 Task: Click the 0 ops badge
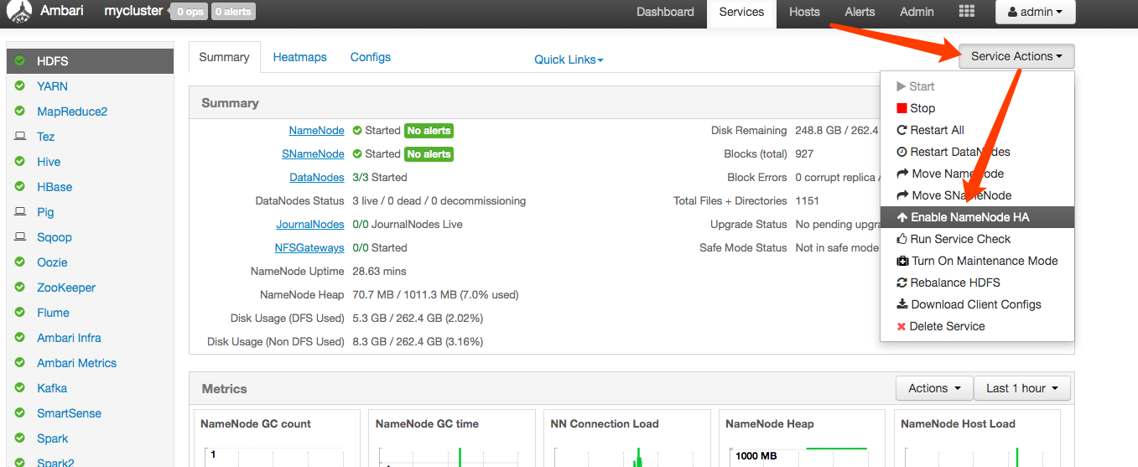tap(189, 12)
